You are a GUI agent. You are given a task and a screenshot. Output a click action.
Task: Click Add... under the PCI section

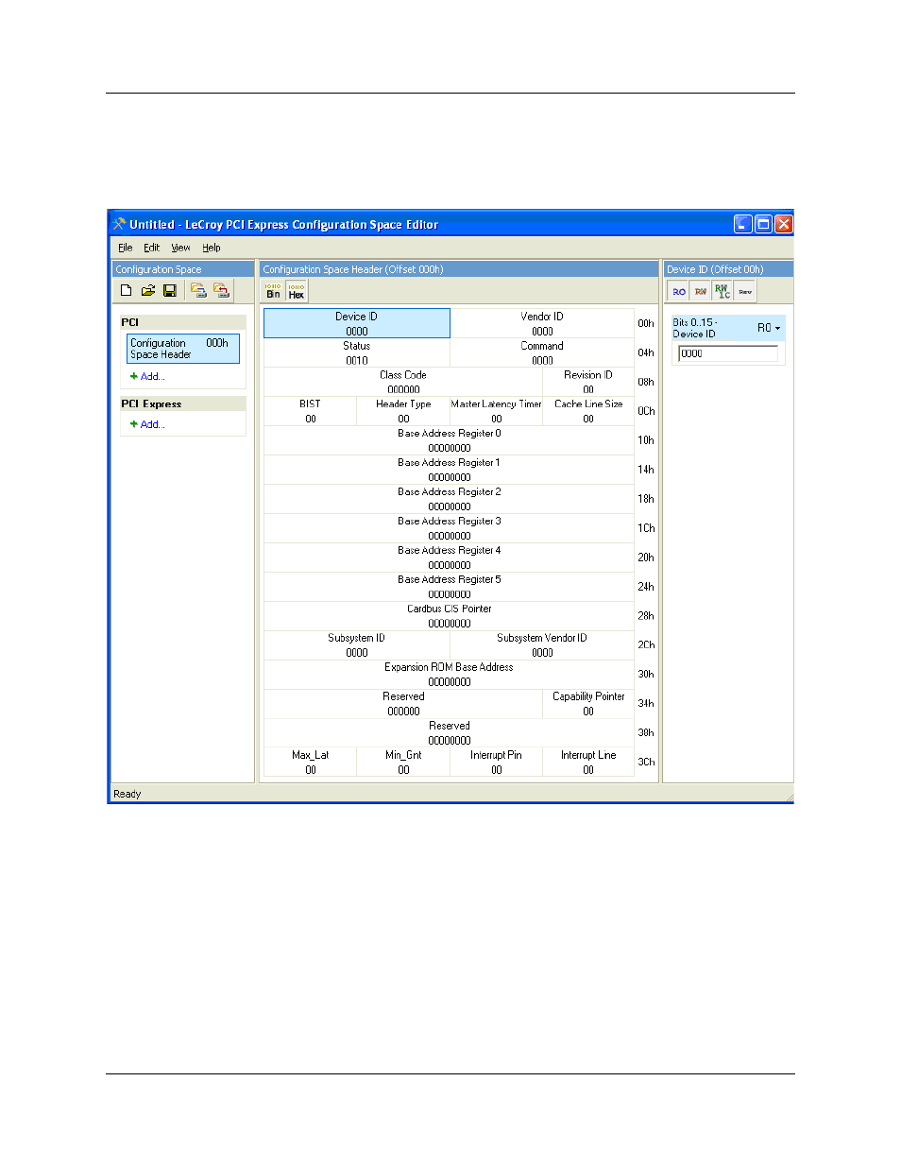click(147, 376)
